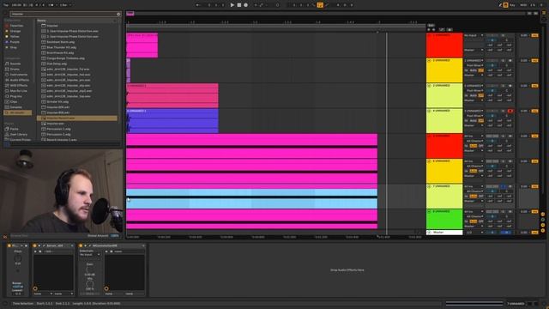
Task: Open the Impulse folder result
Action: pyautogui.click(x=52, y=26)
